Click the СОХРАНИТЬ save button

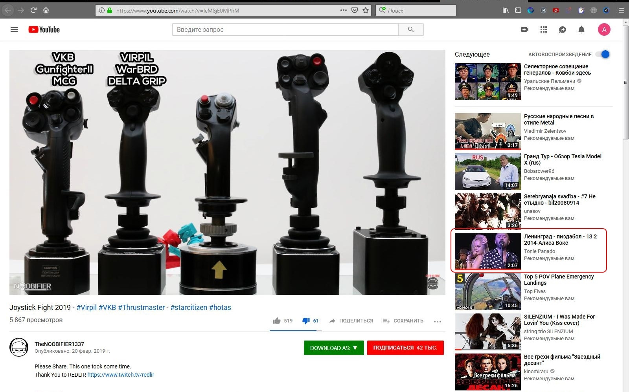(403, 321)
